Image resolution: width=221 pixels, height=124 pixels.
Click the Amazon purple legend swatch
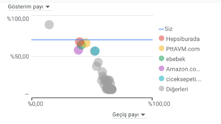[161, 68]
